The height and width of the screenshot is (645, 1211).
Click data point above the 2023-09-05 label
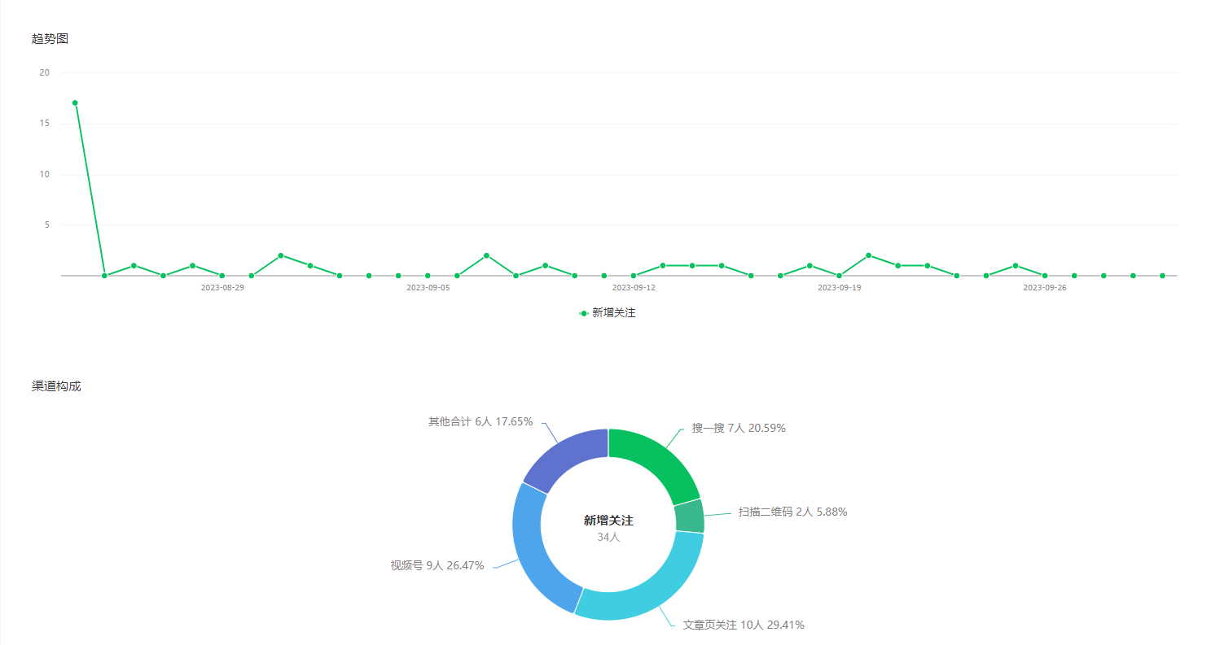tap(428, 276)
